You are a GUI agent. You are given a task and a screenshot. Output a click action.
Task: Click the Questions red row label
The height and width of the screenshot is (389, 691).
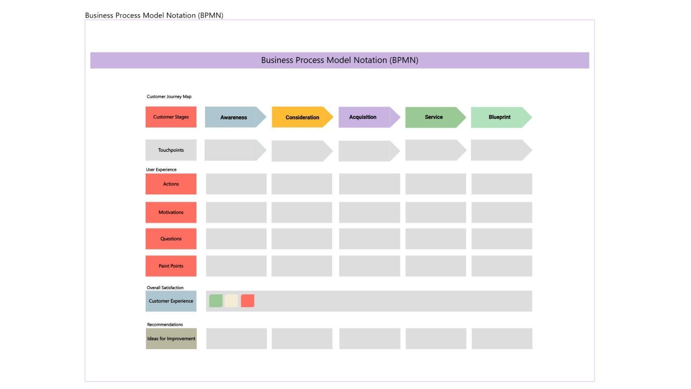[x=171, y=239]
